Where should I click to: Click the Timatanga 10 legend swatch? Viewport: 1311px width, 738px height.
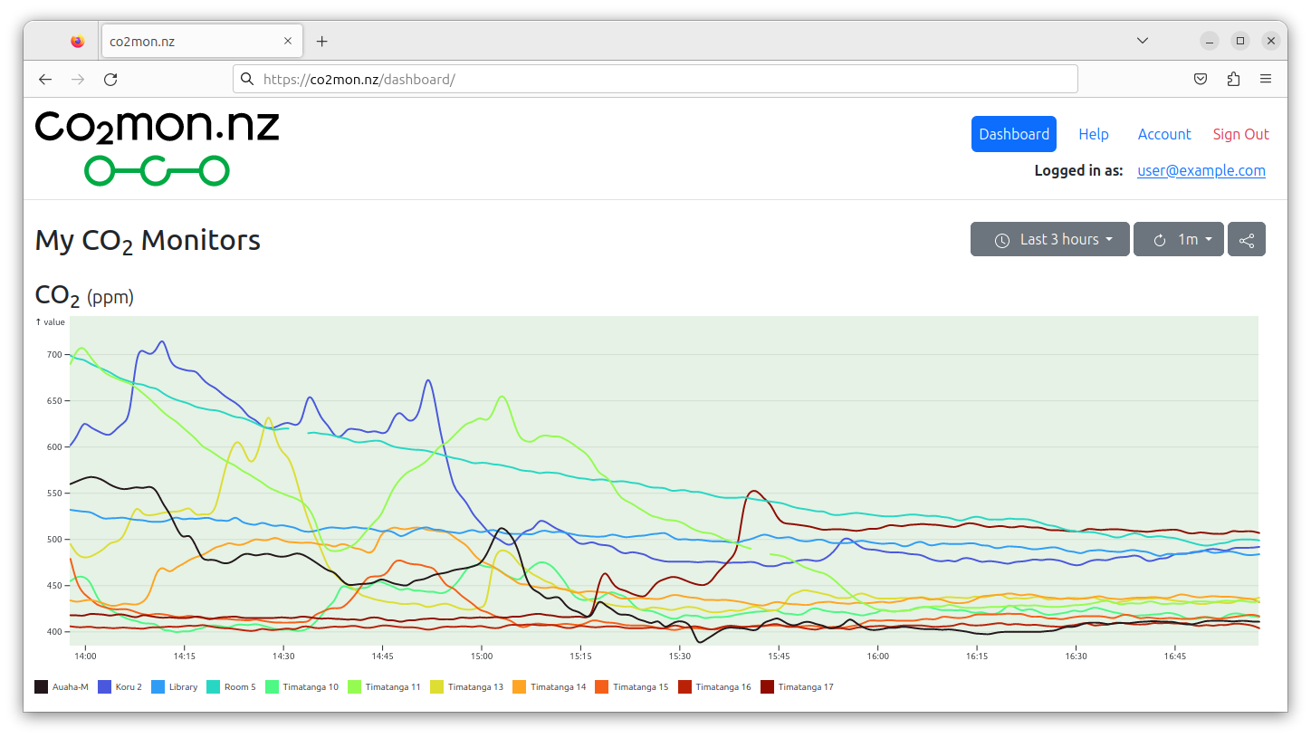point(272,686)
